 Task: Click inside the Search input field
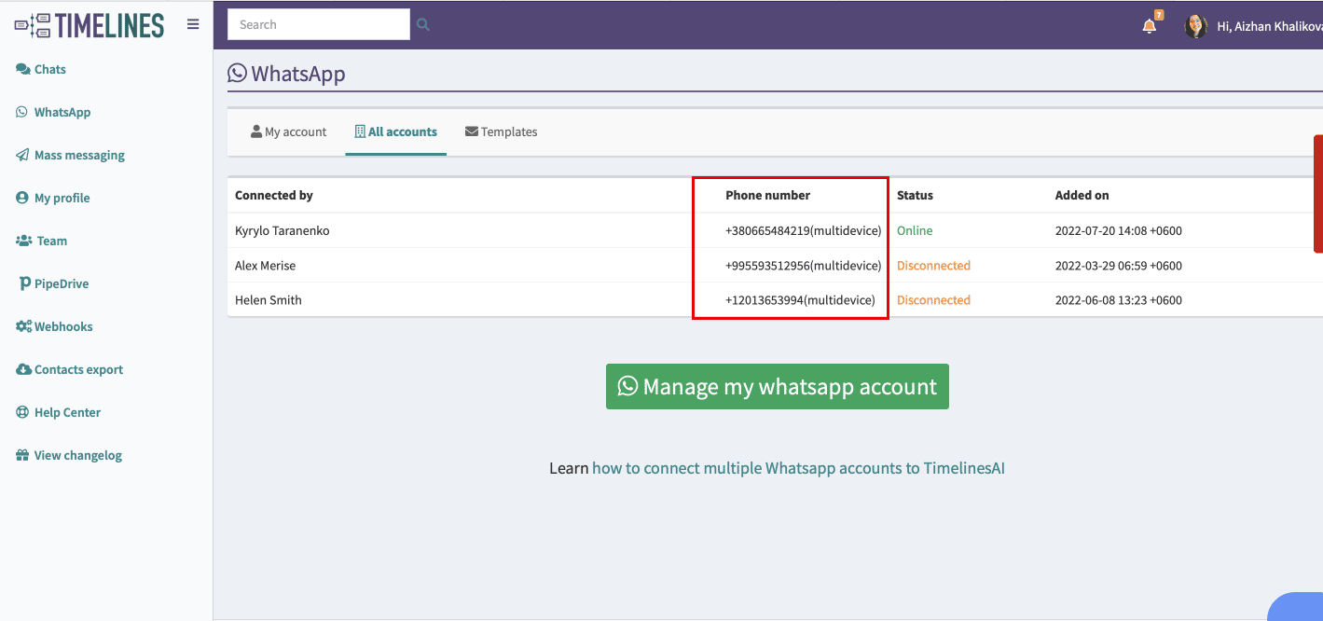click(x=318, y=24)
